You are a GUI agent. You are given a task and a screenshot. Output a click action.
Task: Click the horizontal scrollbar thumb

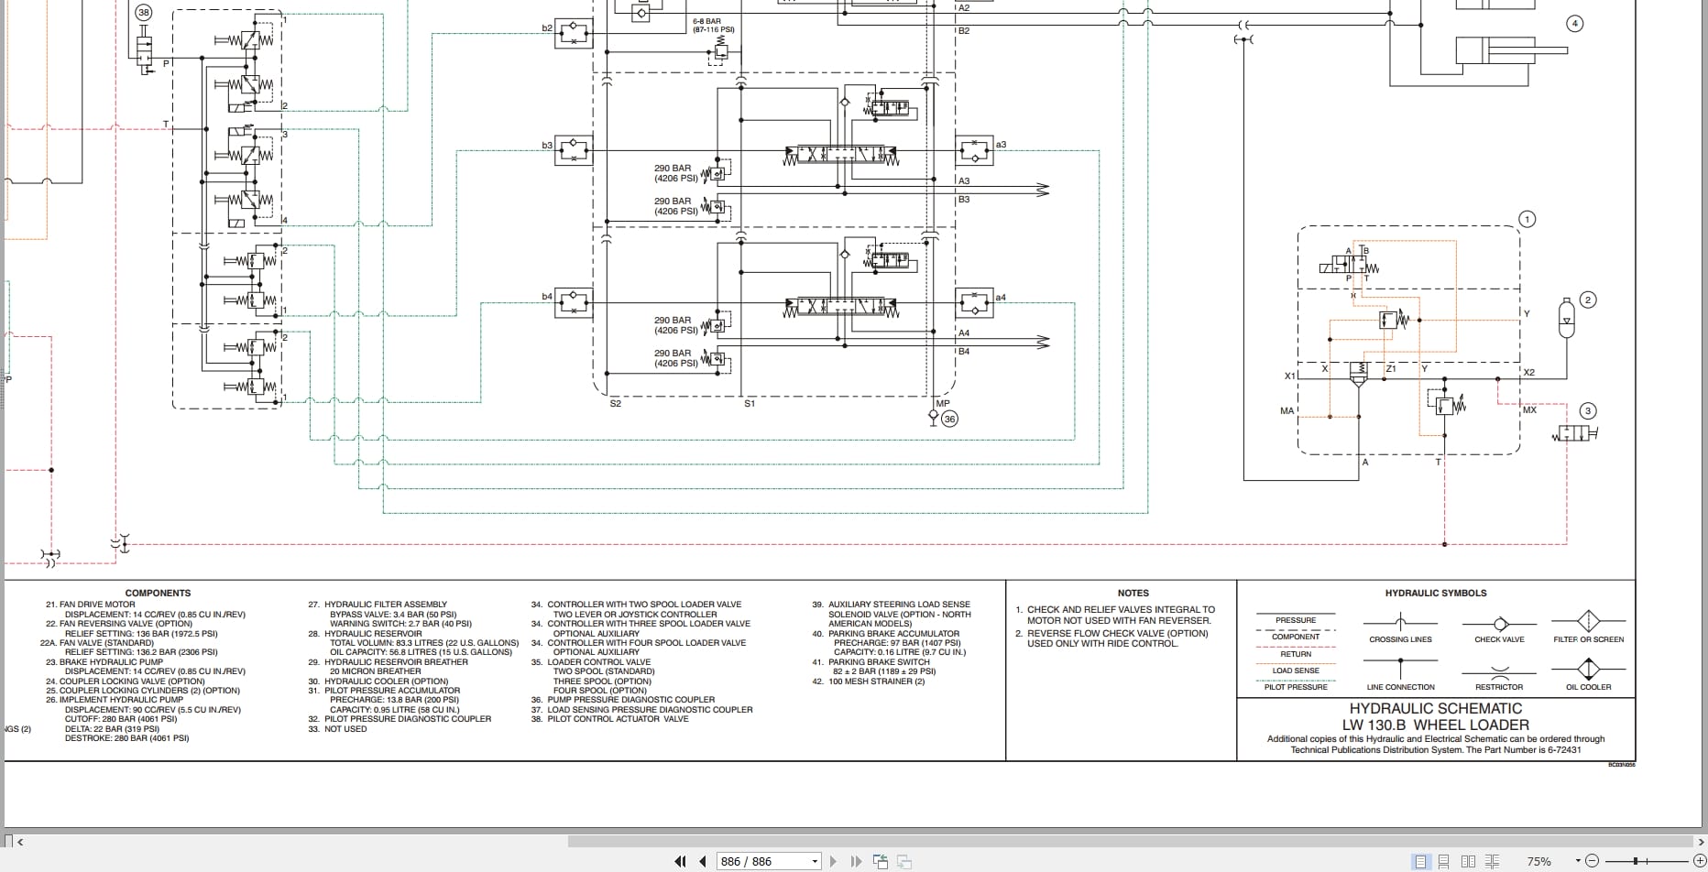coord(1130,841)
